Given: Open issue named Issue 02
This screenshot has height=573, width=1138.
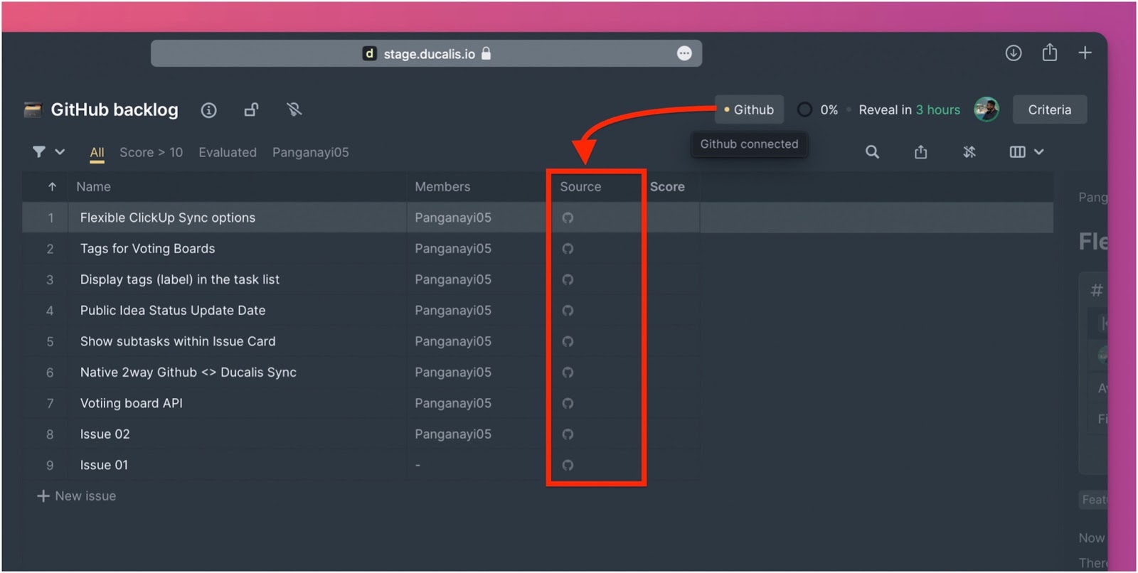Looking at the screenshot, I should pos(105,434).
